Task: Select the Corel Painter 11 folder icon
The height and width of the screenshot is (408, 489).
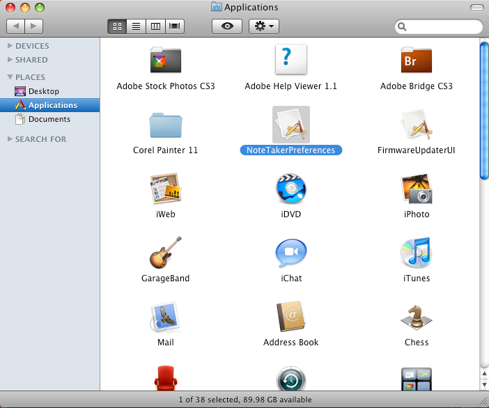Action: (166, 125)
